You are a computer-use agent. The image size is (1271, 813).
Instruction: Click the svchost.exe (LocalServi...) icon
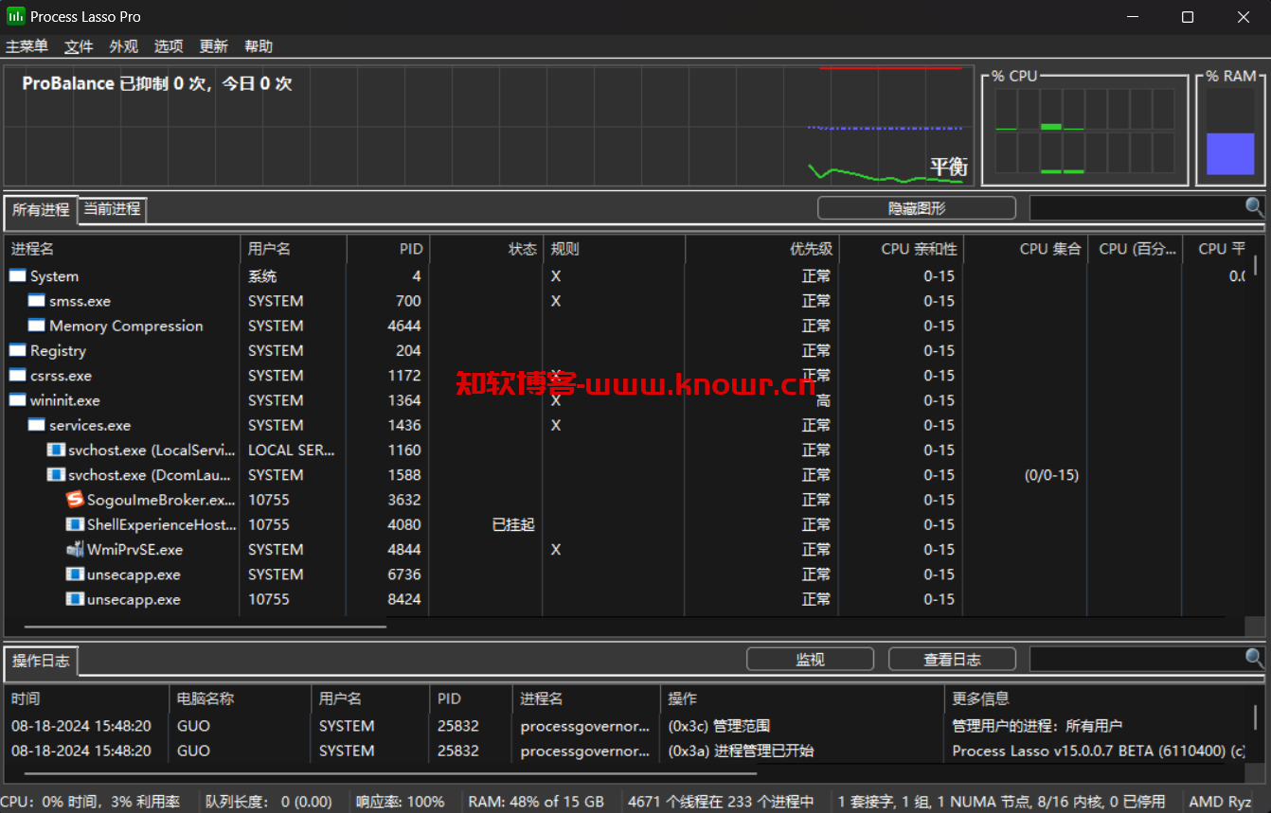[x=56, y=450]
